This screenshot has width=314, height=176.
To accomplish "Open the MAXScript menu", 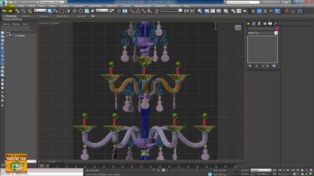I will tap(175, 6).
